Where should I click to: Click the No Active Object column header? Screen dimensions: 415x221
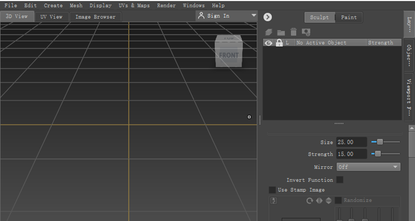331,43
